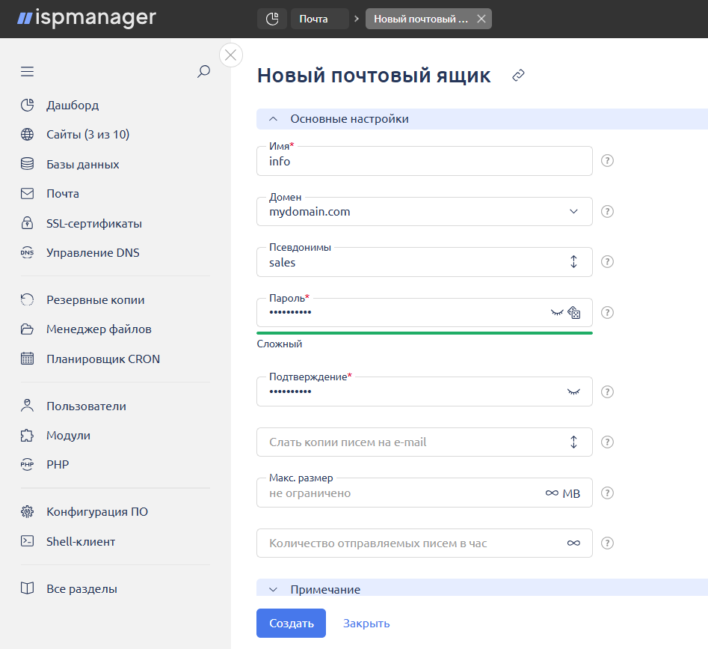Click the Закрыть link
This screenshot has height=649, width=708.
366,624
